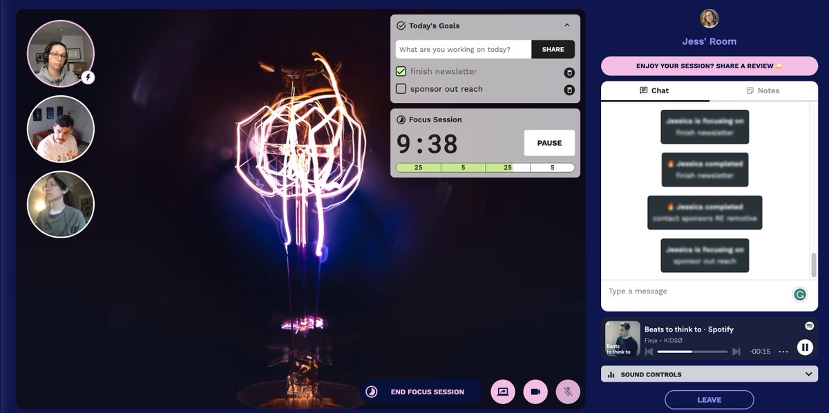Expand the Sound Controls panel
Viewport: 829px width, 413px height.
point(709,374)
